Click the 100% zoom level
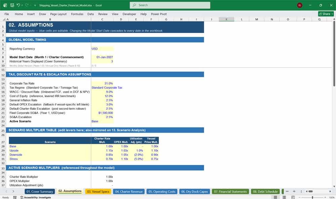This screenshot has height=199, width=336. coord(332,197)
